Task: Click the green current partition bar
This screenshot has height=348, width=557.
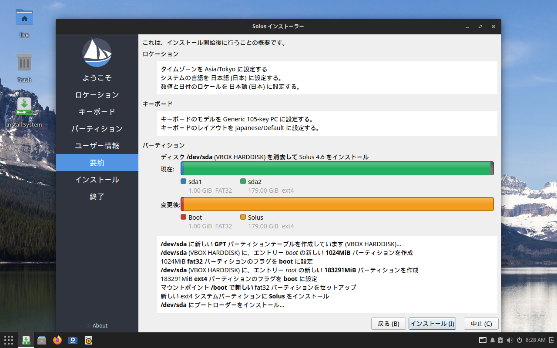Action: (x=337, y=168)
